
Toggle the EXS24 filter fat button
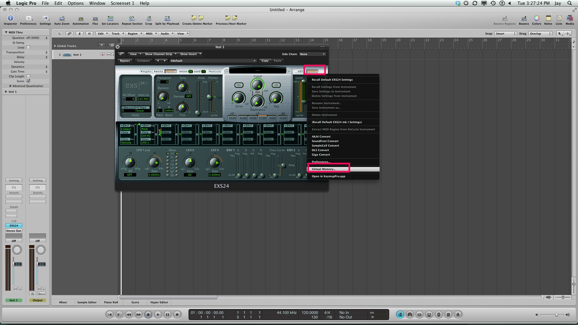coord(239,85)
